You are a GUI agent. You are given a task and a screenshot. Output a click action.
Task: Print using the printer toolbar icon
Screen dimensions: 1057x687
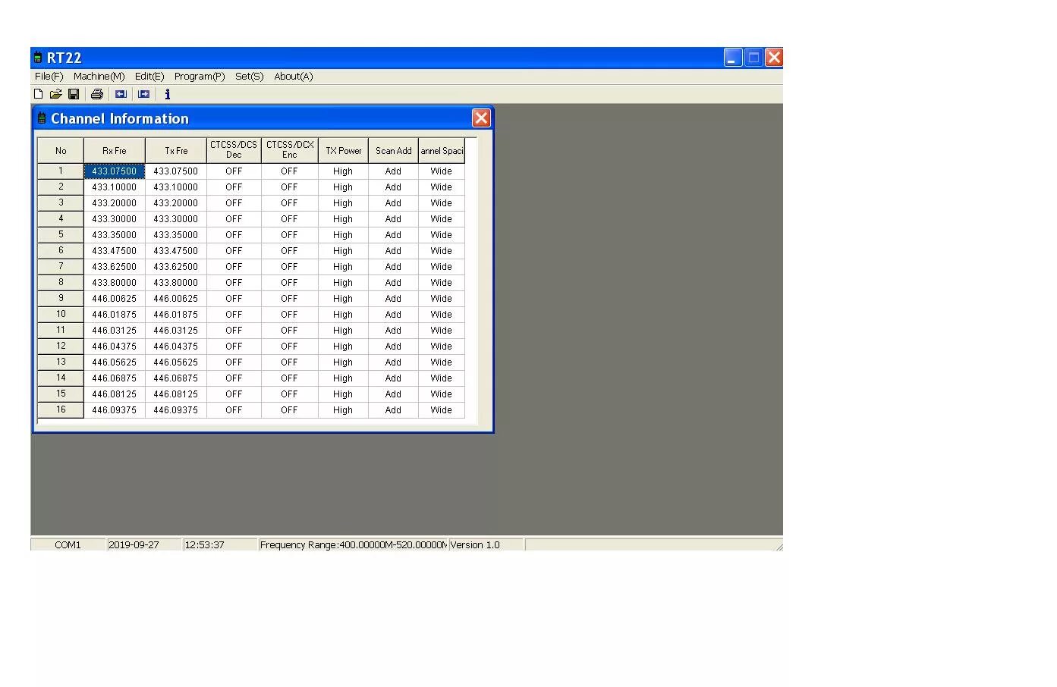(x=96, y=94)
